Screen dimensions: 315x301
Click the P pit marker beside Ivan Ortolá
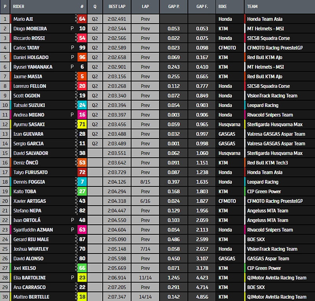[x=72, y=220]
